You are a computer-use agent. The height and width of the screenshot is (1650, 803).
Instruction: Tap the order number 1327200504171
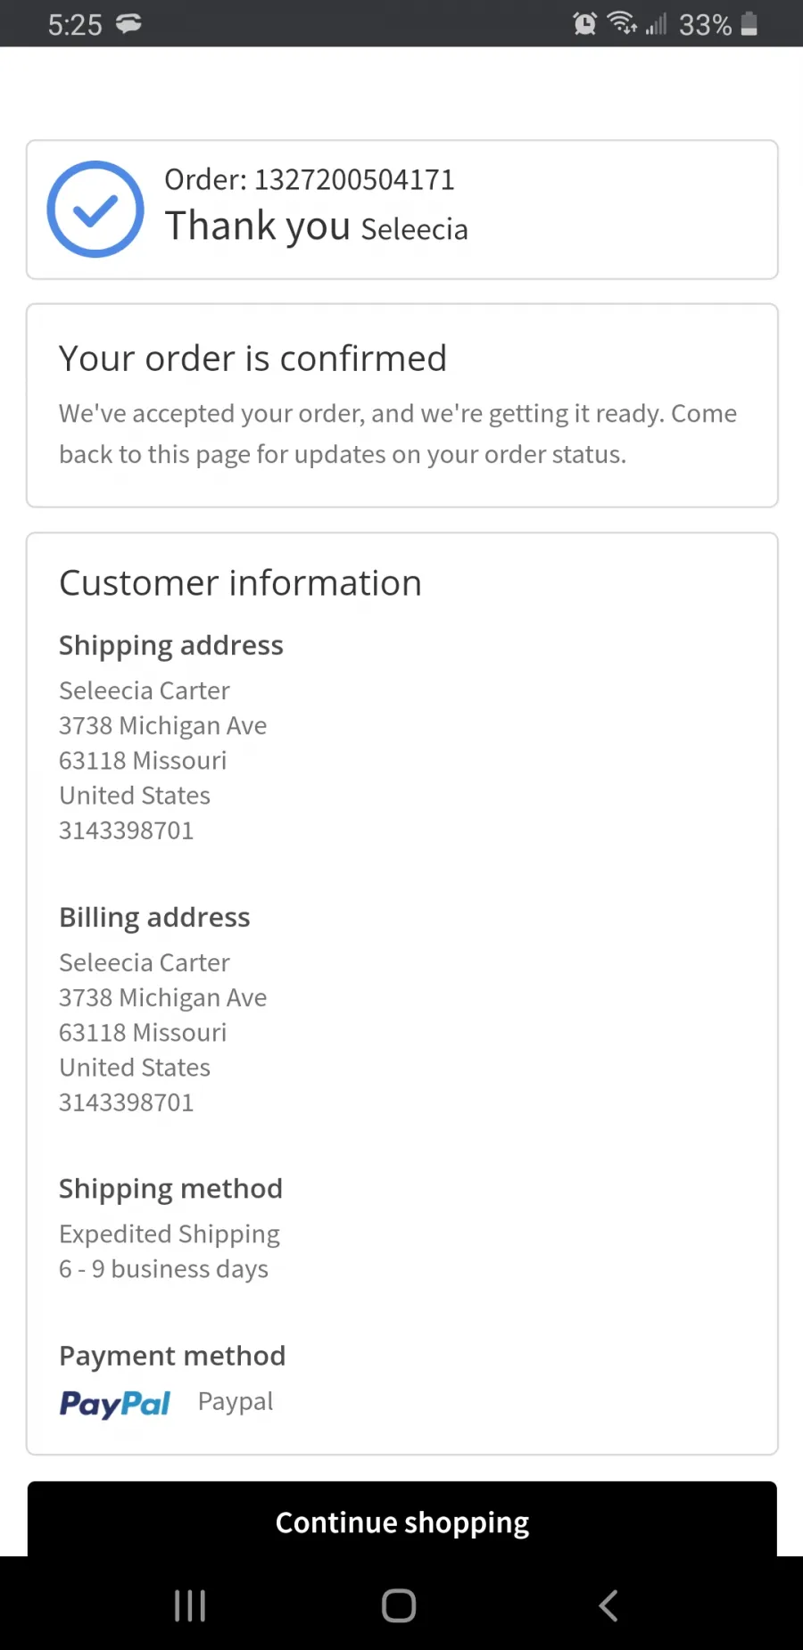[355, 179]
